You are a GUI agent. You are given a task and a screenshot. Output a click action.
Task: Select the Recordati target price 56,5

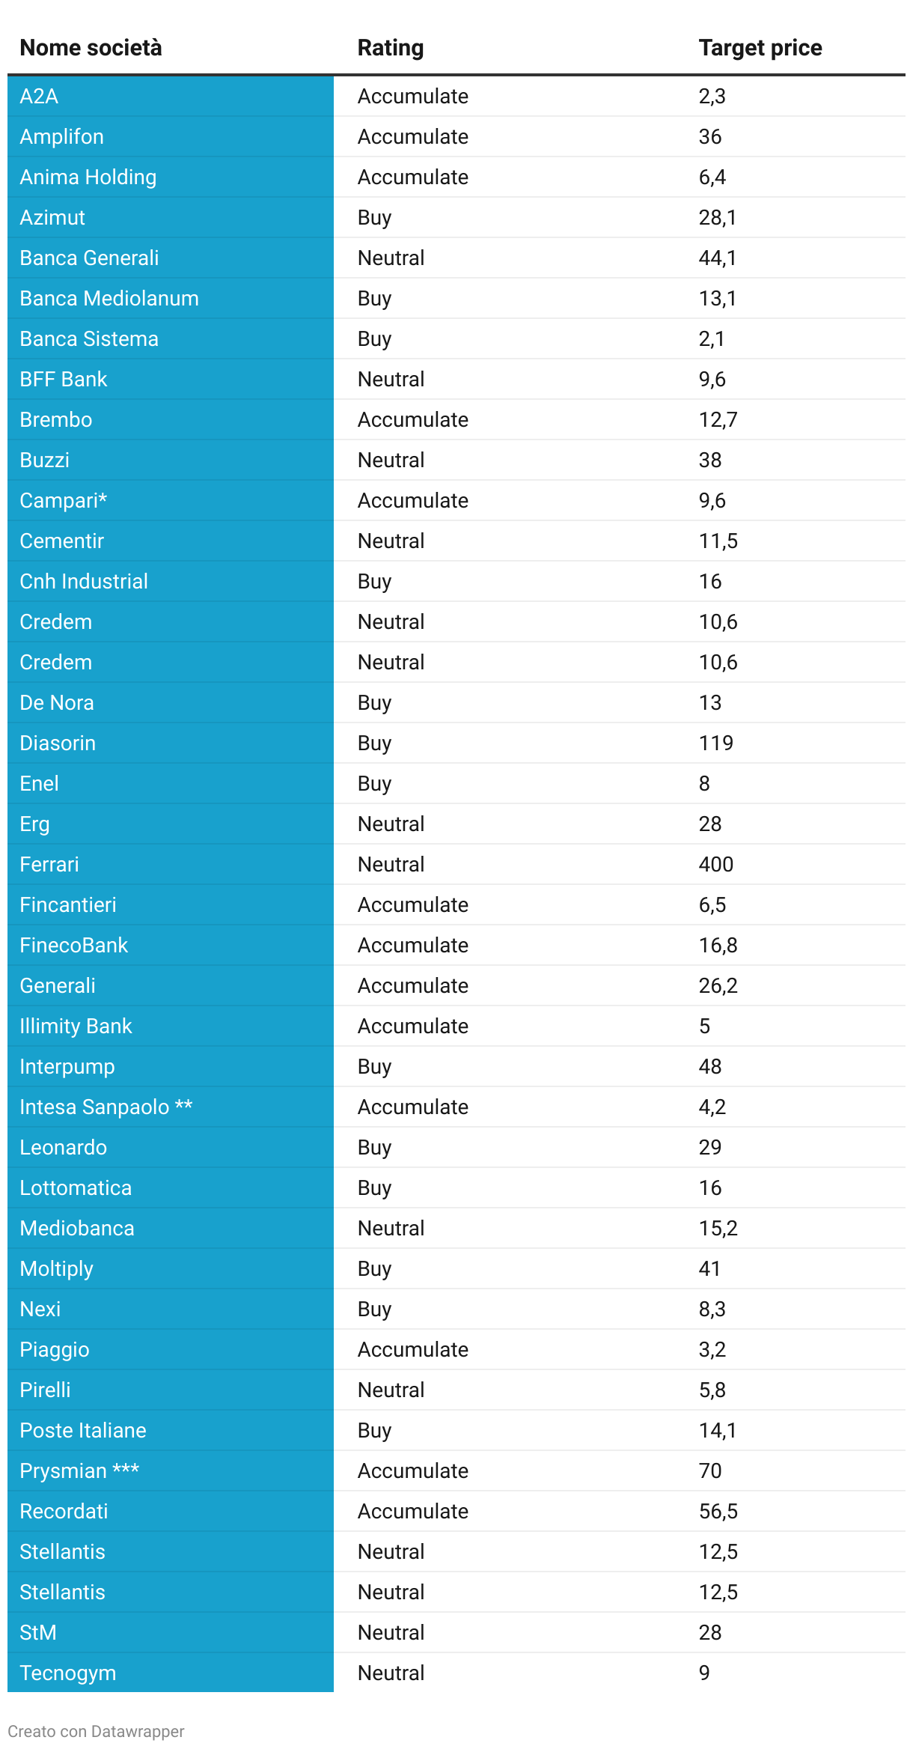[x=718, y=1511]
